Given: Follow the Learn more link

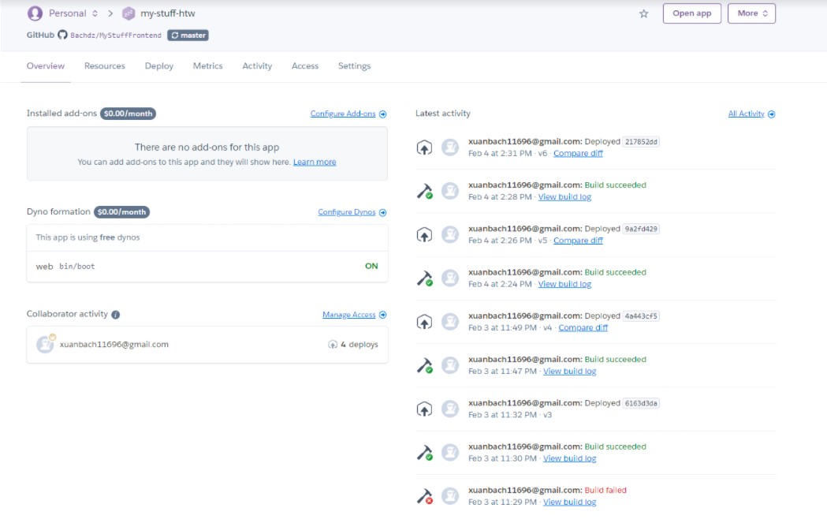Looking at the screenshot, I should coord(315,162).
